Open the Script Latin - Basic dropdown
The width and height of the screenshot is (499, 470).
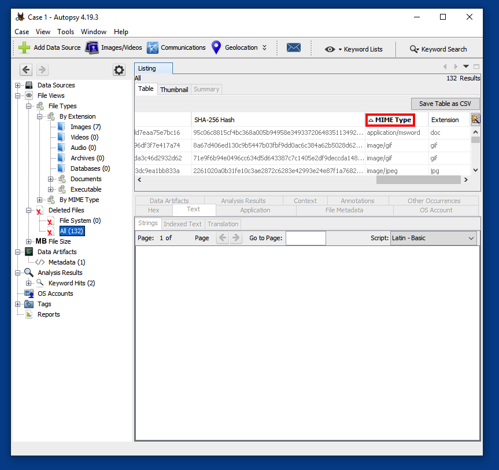[434, 238]
